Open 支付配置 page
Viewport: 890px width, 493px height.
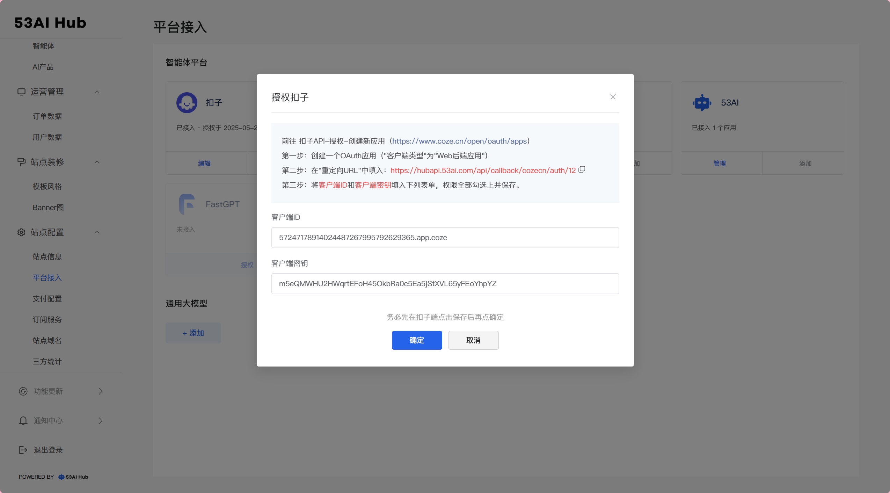pyautogui.click(x=47, y=298)
